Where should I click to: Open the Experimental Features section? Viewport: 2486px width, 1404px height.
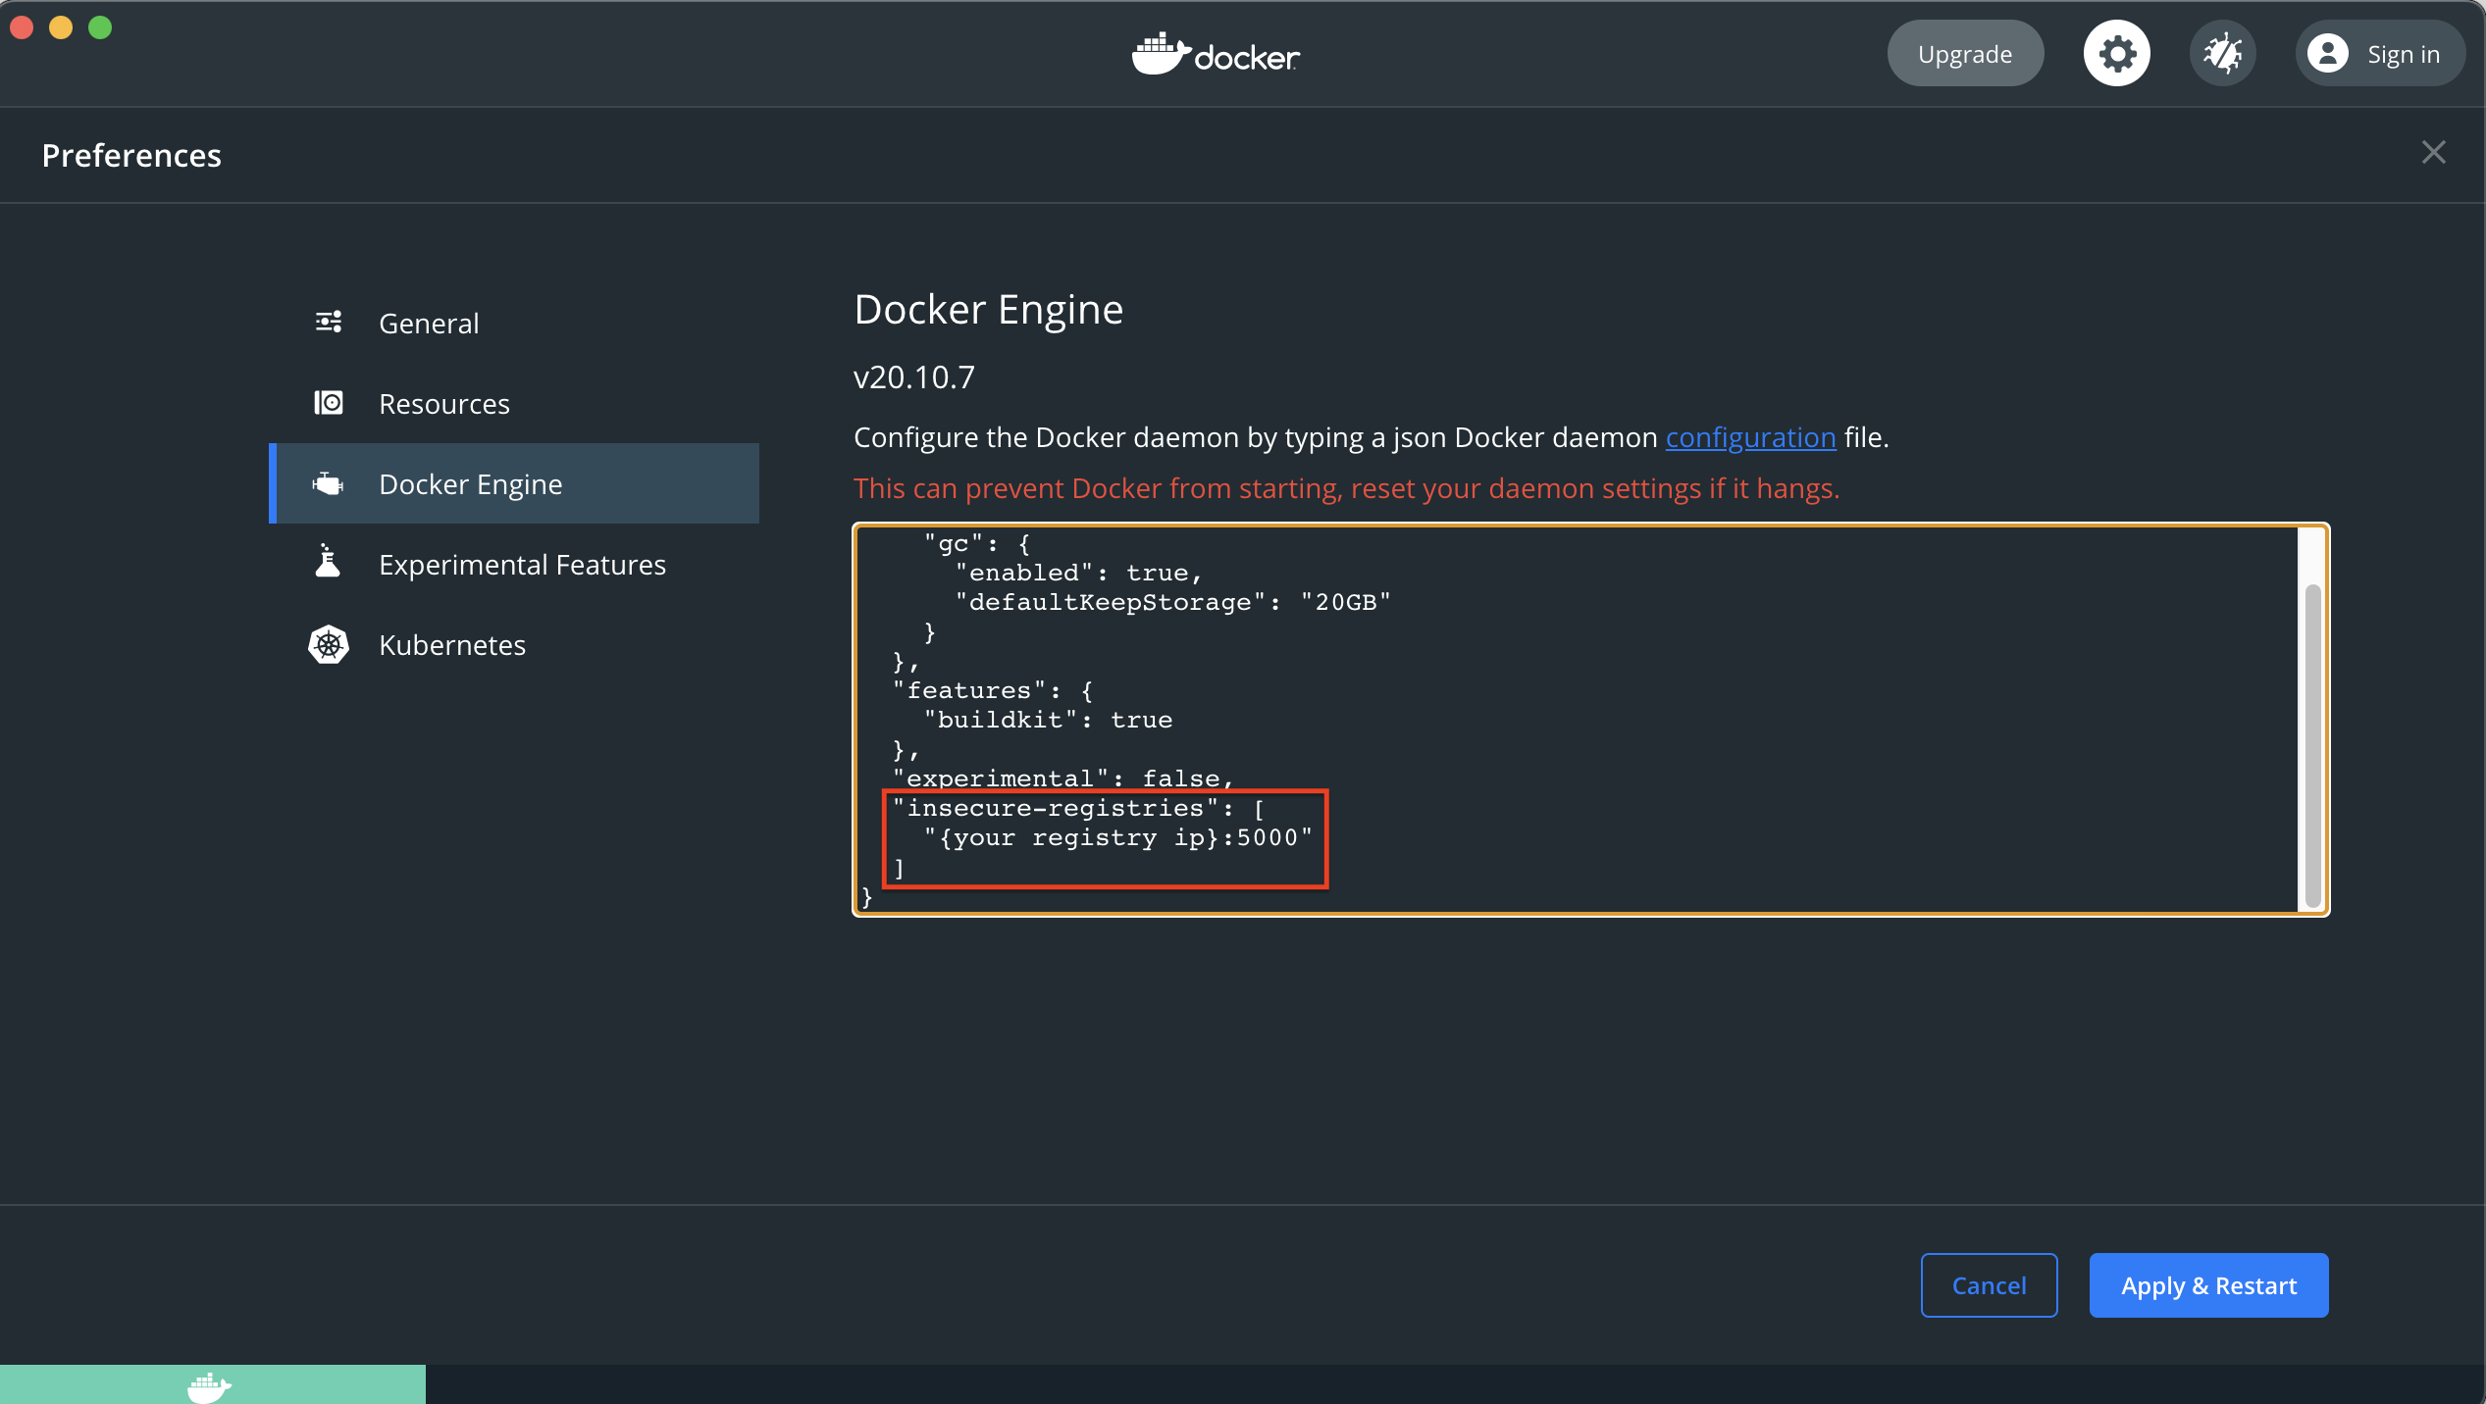pos(522,564)
